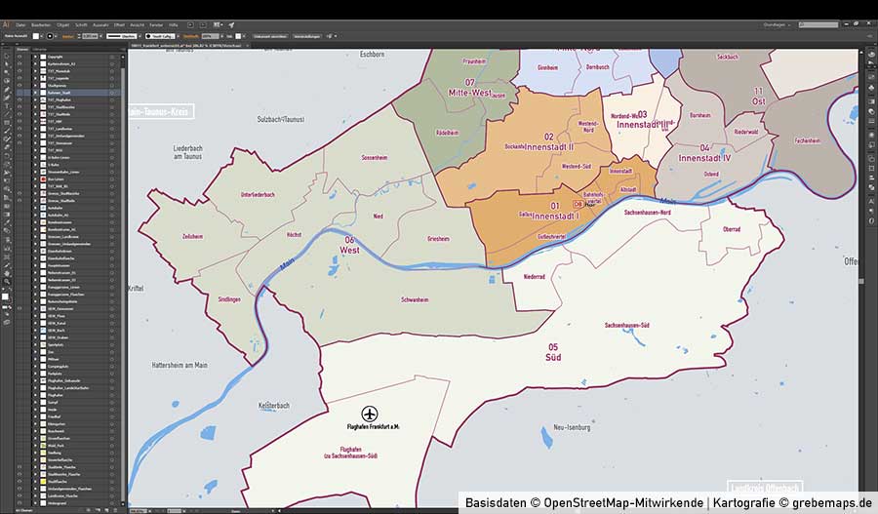Click the airplane symbol on the map

point(369,414)
